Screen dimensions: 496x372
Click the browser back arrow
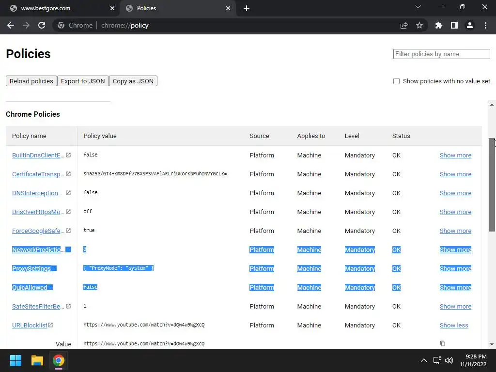coord(11,25)
